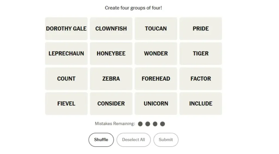The width and height of the screenshot is (279, 154).
Task: Select the HONEYBEE tile
Action: click(x=111, y=54)
